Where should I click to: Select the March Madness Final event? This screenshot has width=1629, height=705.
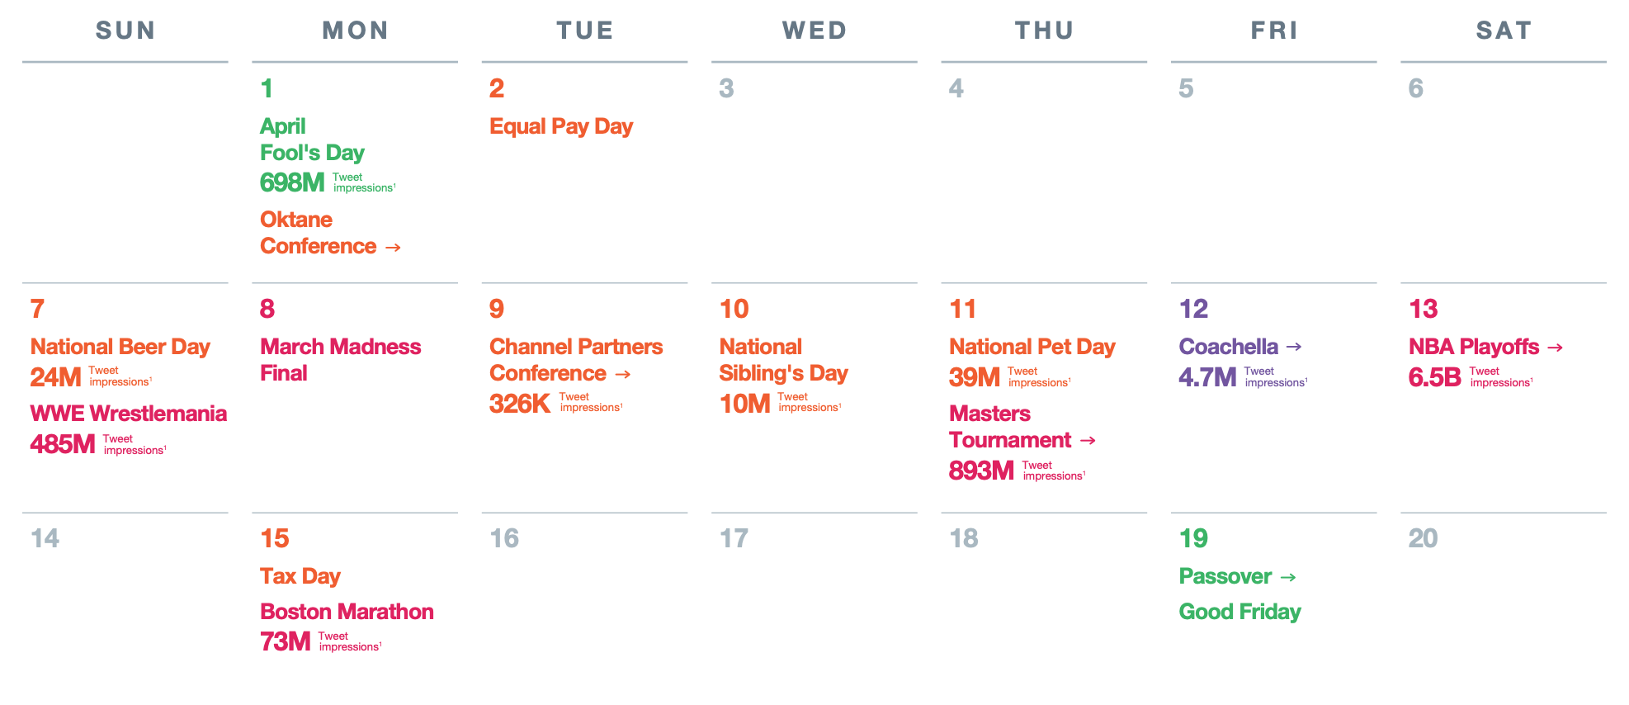pos(340,360)
